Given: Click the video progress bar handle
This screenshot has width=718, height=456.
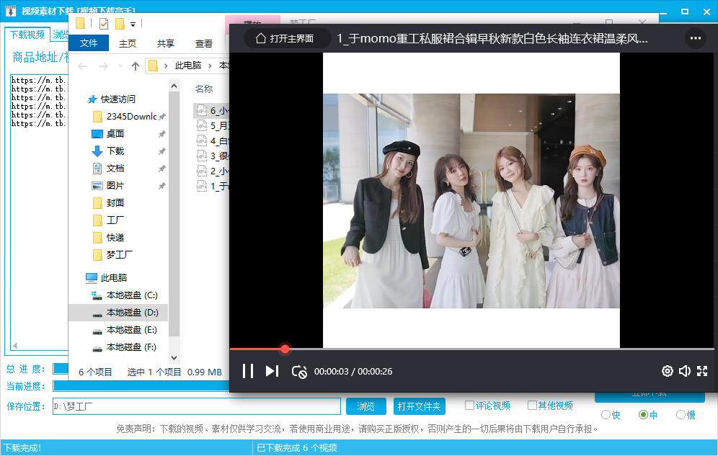Looking at the screenshot, I should click(285, 349).
